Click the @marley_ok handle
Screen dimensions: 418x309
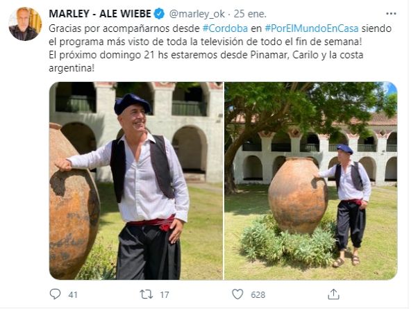197,14
